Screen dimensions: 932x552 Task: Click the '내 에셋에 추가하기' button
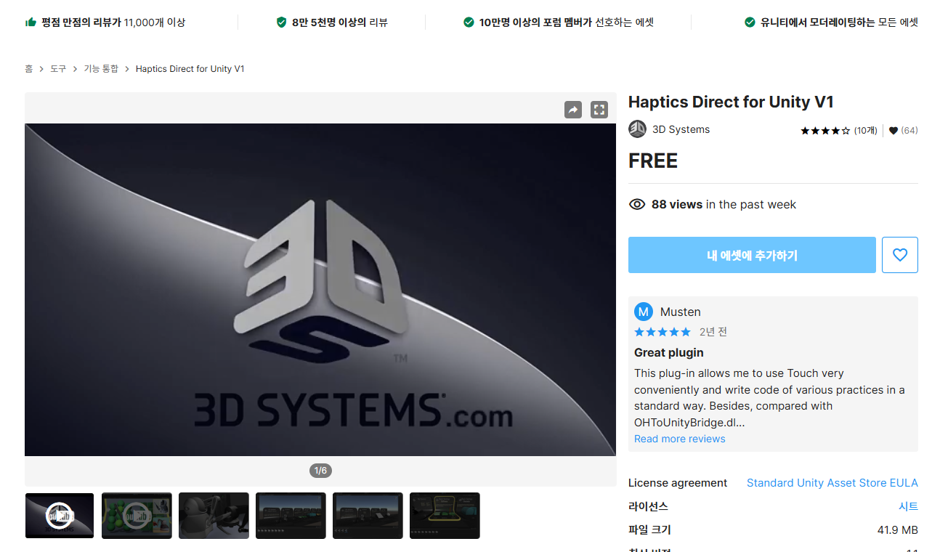pyautogui.click(x=752, y=255)
